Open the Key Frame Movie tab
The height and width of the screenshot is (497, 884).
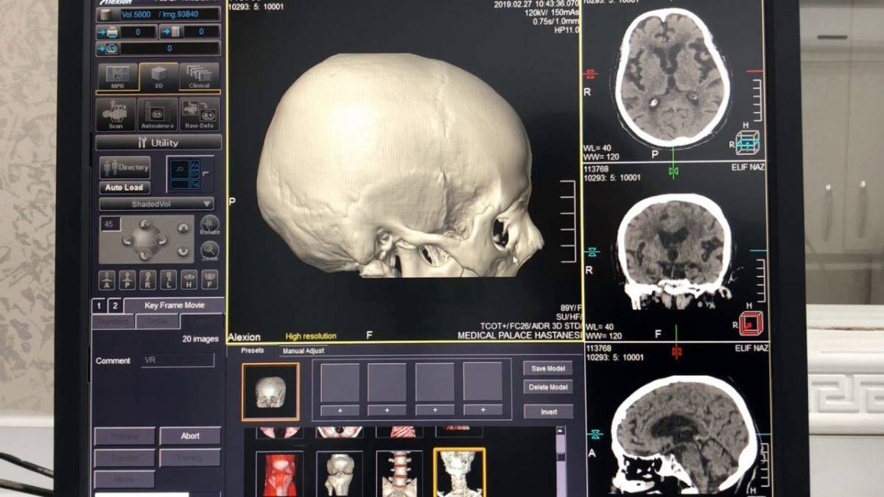[174, 306]
